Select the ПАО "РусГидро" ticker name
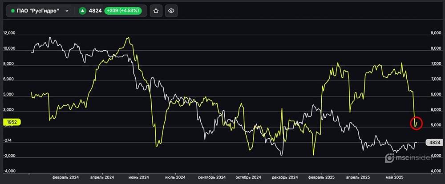Image resolution: width=445 pixels, height=184 pixels. [x=38, y=11]
